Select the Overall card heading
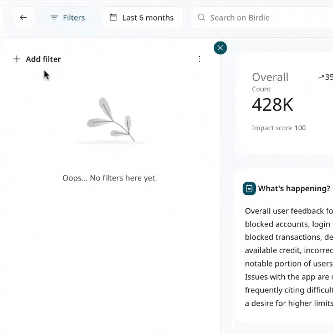The width and height of the screenshot is (333, 334). pos(270,77)
